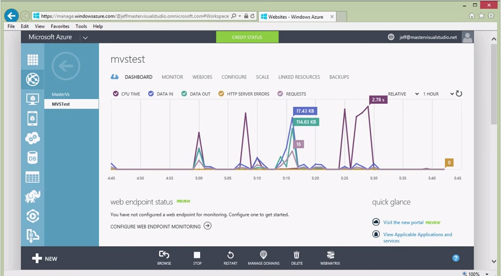Toggle the DATA IN metric checkbox
The height and width of the screenshot is (276, 501).
click(x=151, y=94)
